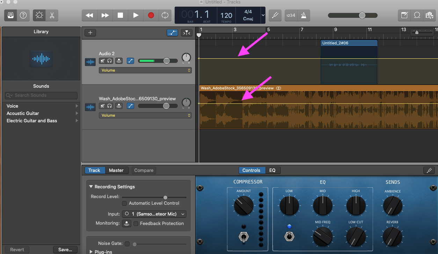Open Quick Help question mark button
Viewport: 438px width, 254px height.
click(23, 15)
